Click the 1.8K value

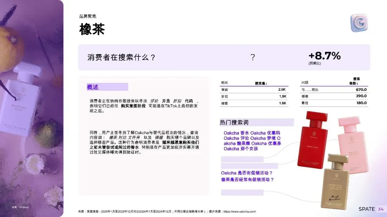click(x=283, y=103)
